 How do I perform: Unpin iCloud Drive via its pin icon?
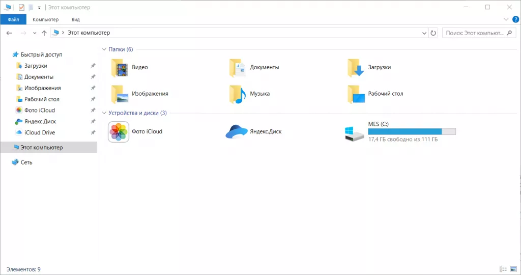click(93, 132)
